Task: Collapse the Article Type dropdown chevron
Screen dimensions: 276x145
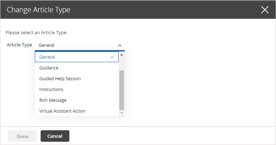Action: [120, 45]
